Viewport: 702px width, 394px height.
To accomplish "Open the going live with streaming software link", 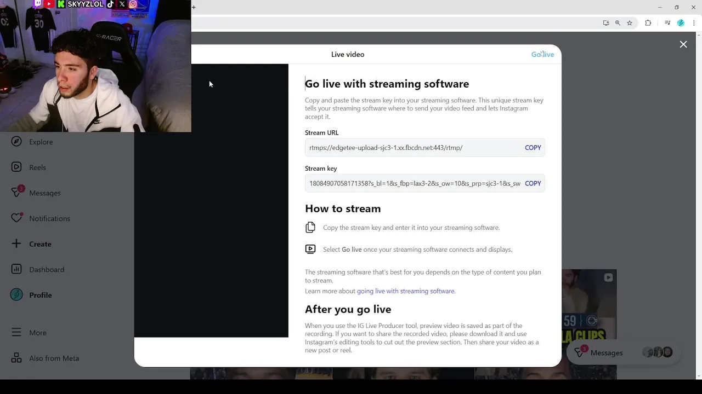I will [406, 291].
